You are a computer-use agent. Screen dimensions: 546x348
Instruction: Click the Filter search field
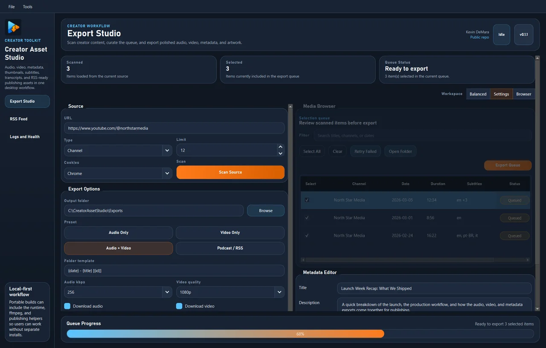click(x=422, y=136)
